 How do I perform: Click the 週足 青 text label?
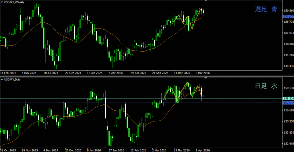click(x=266, y=9)
